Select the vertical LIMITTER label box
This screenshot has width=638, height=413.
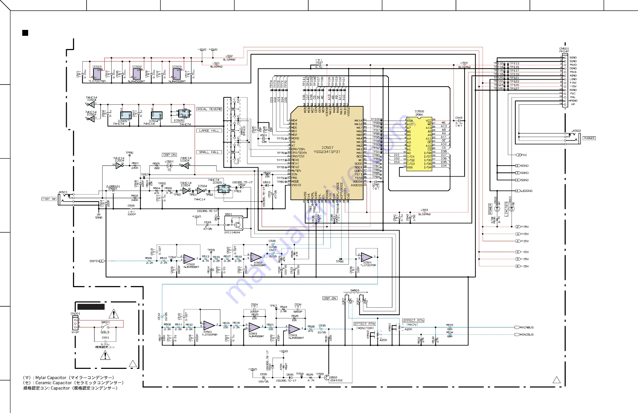click(x=506, y=210)
